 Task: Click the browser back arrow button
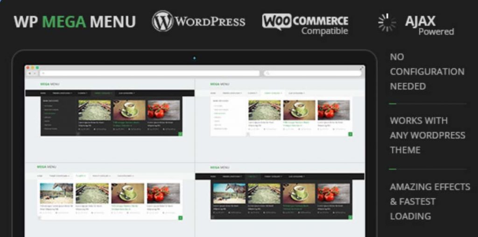click(29, 73)
